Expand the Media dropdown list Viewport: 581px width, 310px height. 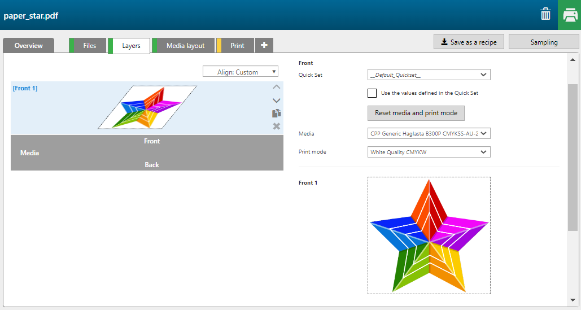coord(429,134)
